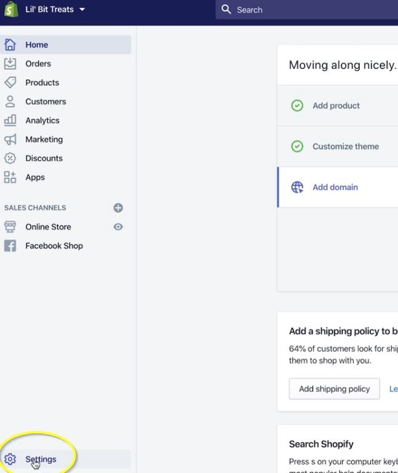Image resolution: width=398 pixels, height=473 pixels.
Task: Select the Add product step
Action: 338,105
